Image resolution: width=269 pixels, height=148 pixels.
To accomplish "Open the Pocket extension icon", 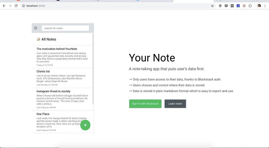I will (226, 6).
